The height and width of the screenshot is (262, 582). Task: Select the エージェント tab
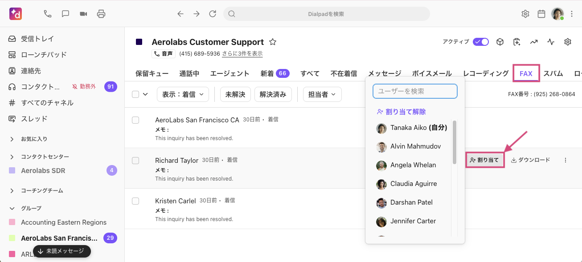[230, 73]
